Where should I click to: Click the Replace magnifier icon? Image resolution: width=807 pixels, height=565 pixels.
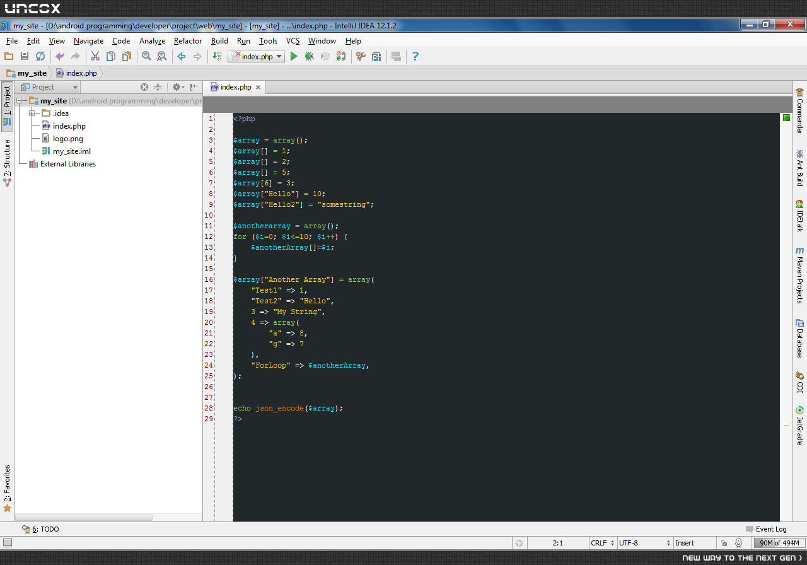click(162, 57)
